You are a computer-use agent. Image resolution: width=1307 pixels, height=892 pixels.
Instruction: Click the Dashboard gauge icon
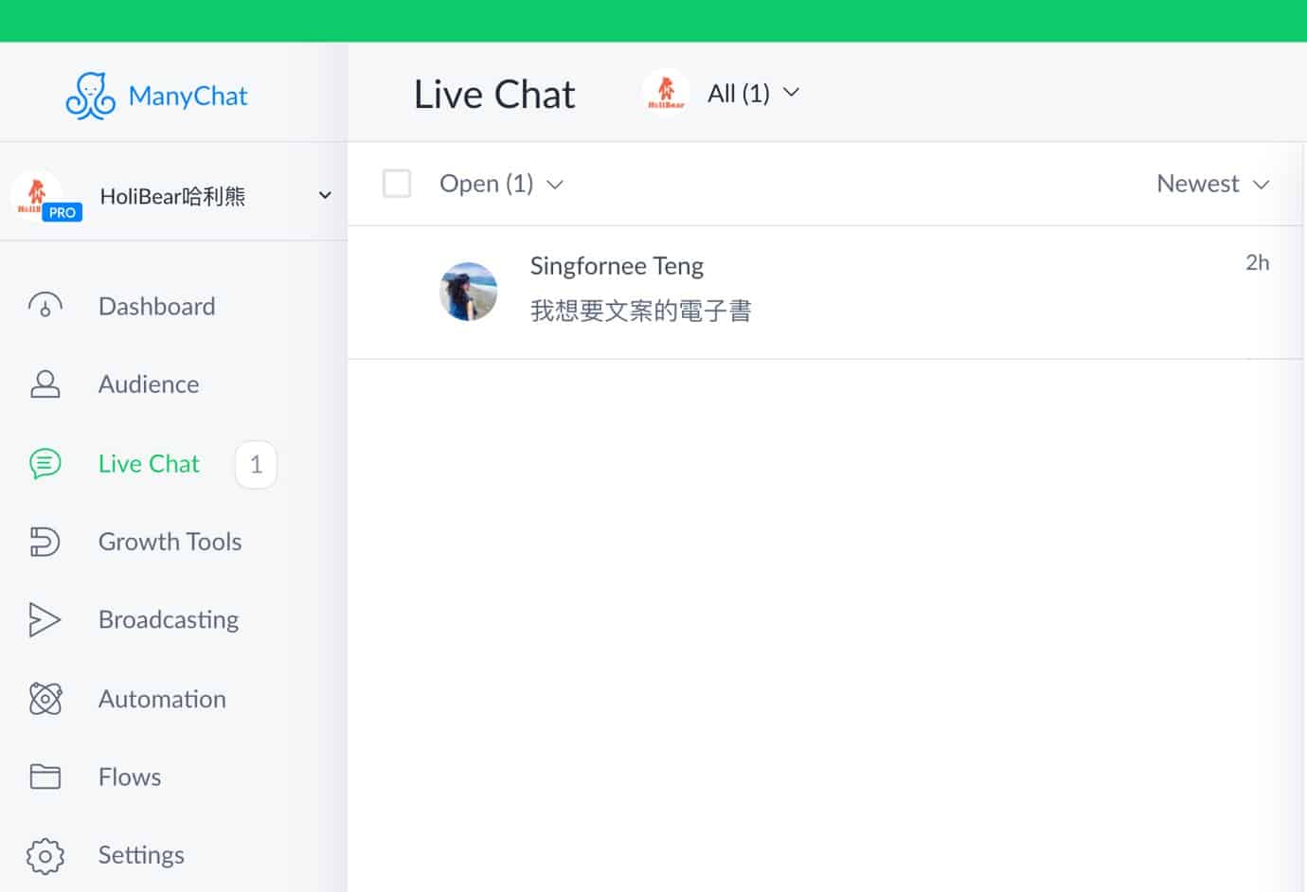tap(45, 306)
